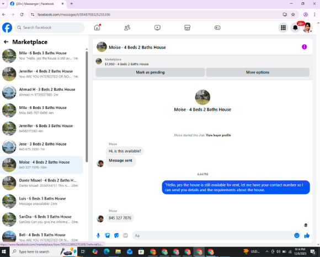Open the Gaming icon in top navigation

[x=217, y=28]
